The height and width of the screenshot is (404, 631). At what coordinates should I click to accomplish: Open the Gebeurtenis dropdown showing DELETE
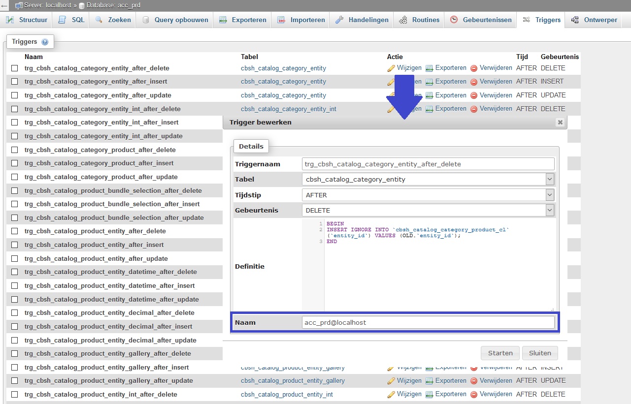428,211
